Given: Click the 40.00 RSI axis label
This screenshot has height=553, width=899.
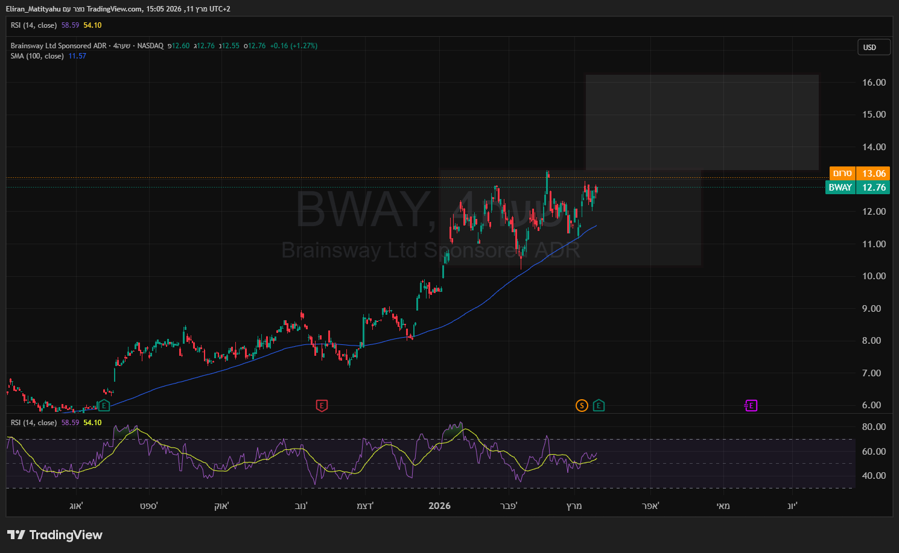Looking at the screenshot, I should pos(874,476).
